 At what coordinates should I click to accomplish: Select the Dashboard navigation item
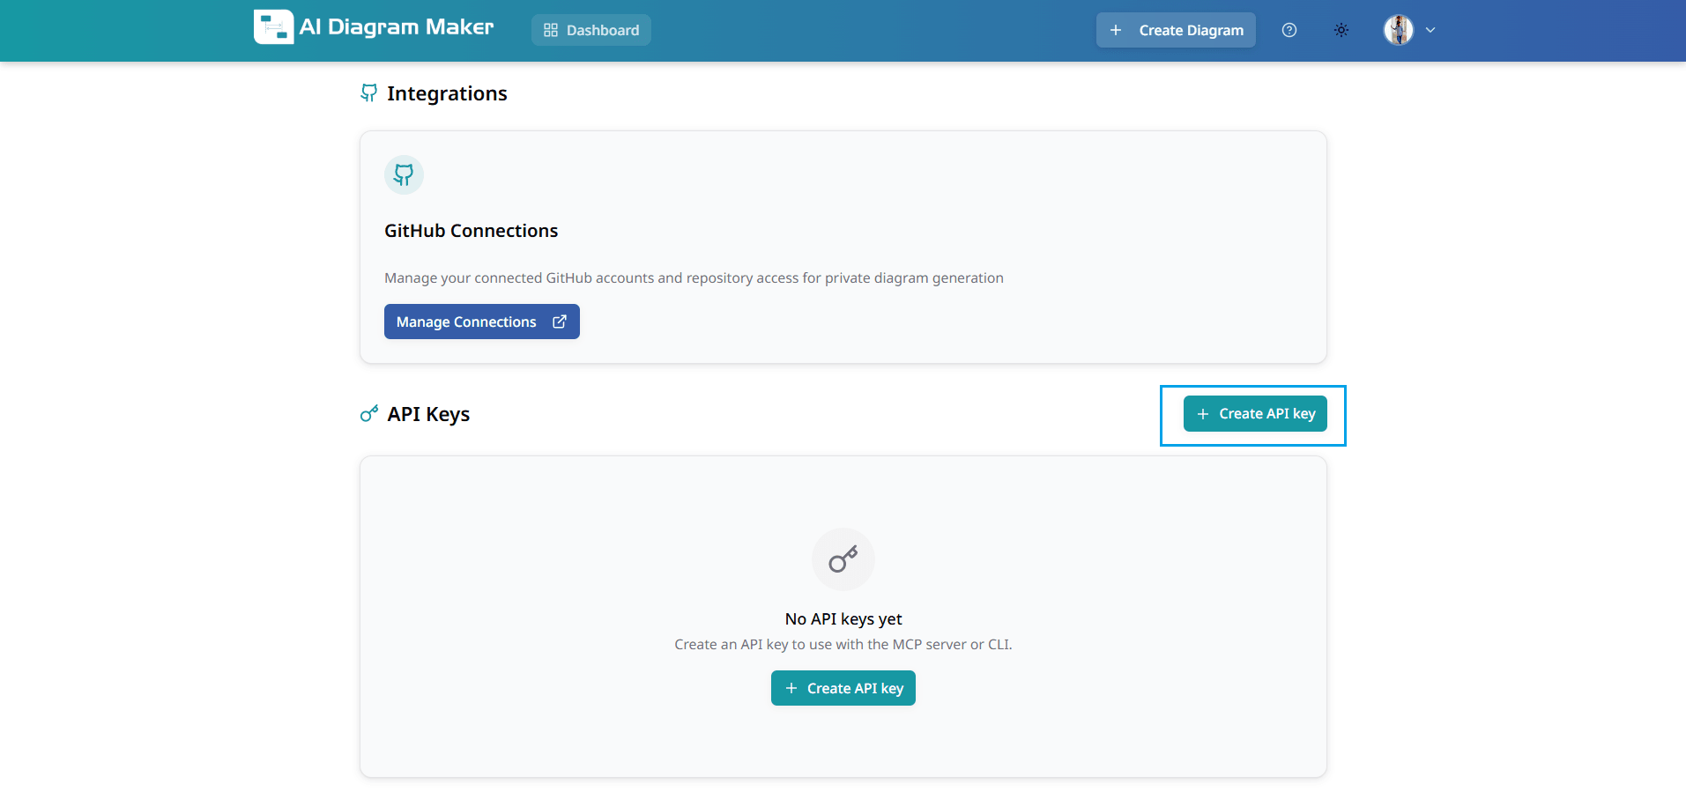tap(590, 29)
